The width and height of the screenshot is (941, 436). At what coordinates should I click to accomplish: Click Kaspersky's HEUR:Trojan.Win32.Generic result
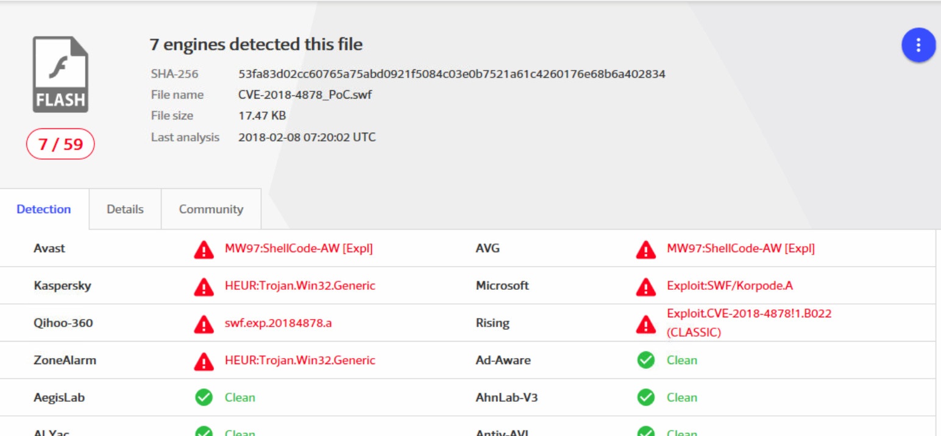coord(300,286)
